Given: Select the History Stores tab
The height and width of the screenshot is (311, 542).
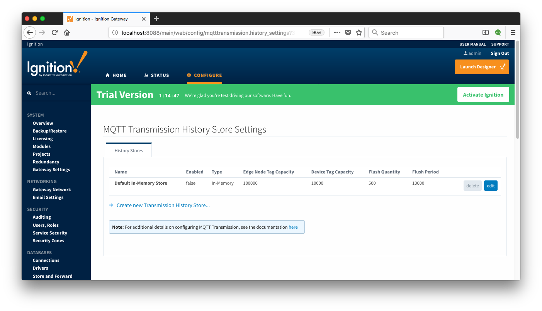Looking at the screenshot, I should click(129, 150).
